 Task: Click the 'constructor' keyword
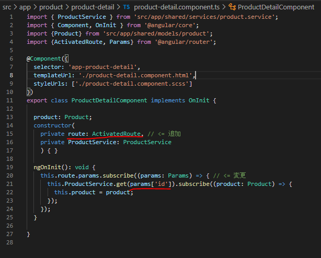coord(52,125)
